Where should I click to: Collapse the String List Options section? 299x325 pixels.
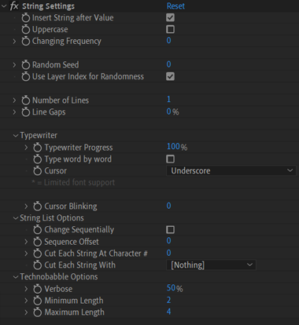click(x=16, y=218)
